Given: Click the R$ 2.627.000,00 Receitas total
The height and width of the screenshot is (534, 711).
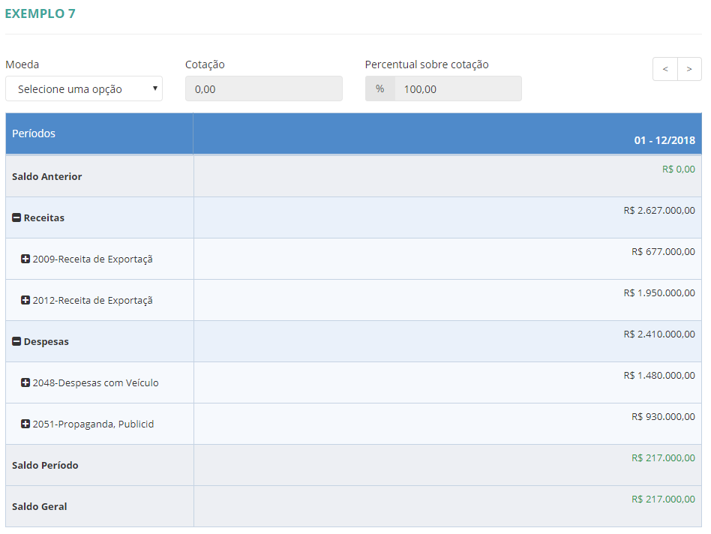Looking at the screenshot, I should (x=659, y=211).
